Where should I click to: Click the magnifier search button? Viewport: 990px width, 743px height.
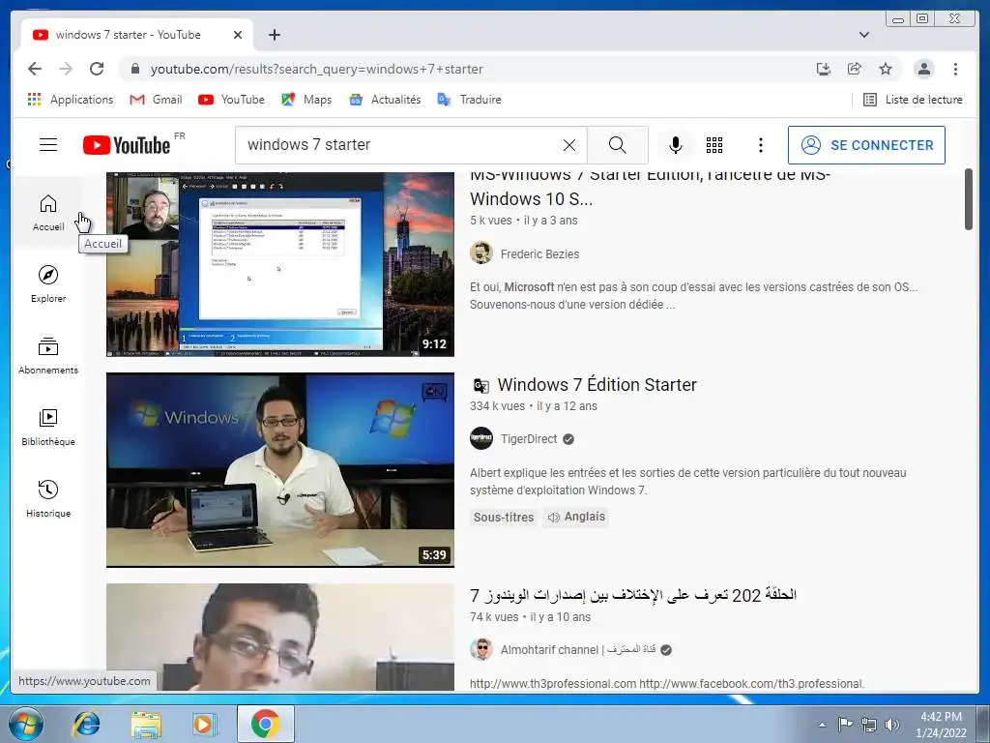pyautogui.click(x=618, y=145)
